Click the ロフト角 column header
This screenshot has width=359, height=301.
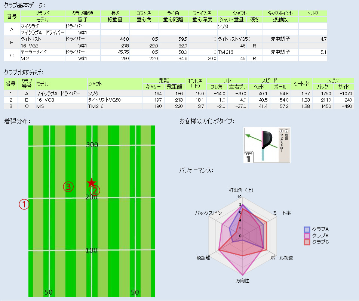click(144, 13)
